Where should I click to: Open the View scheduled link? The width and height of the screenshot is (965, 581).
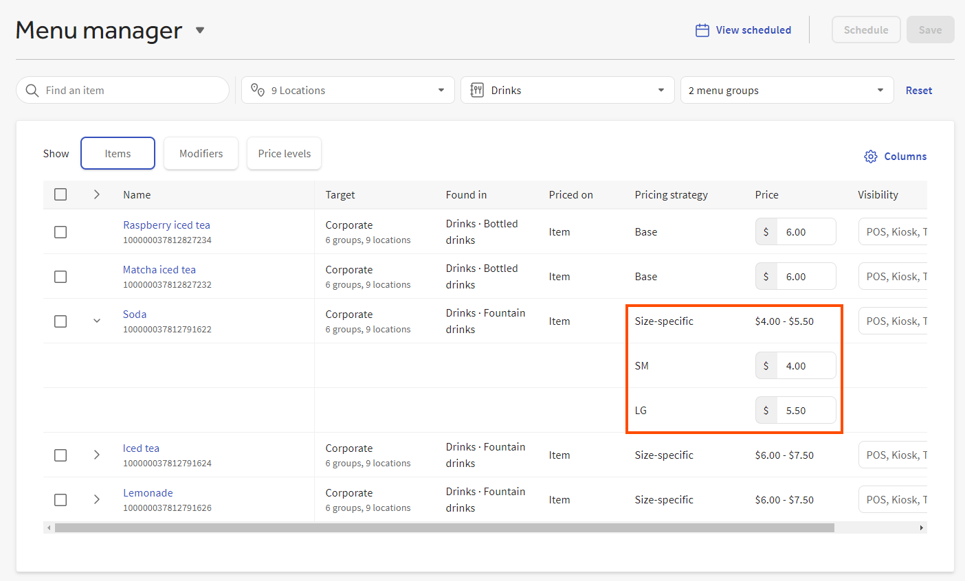pos(753,30)
